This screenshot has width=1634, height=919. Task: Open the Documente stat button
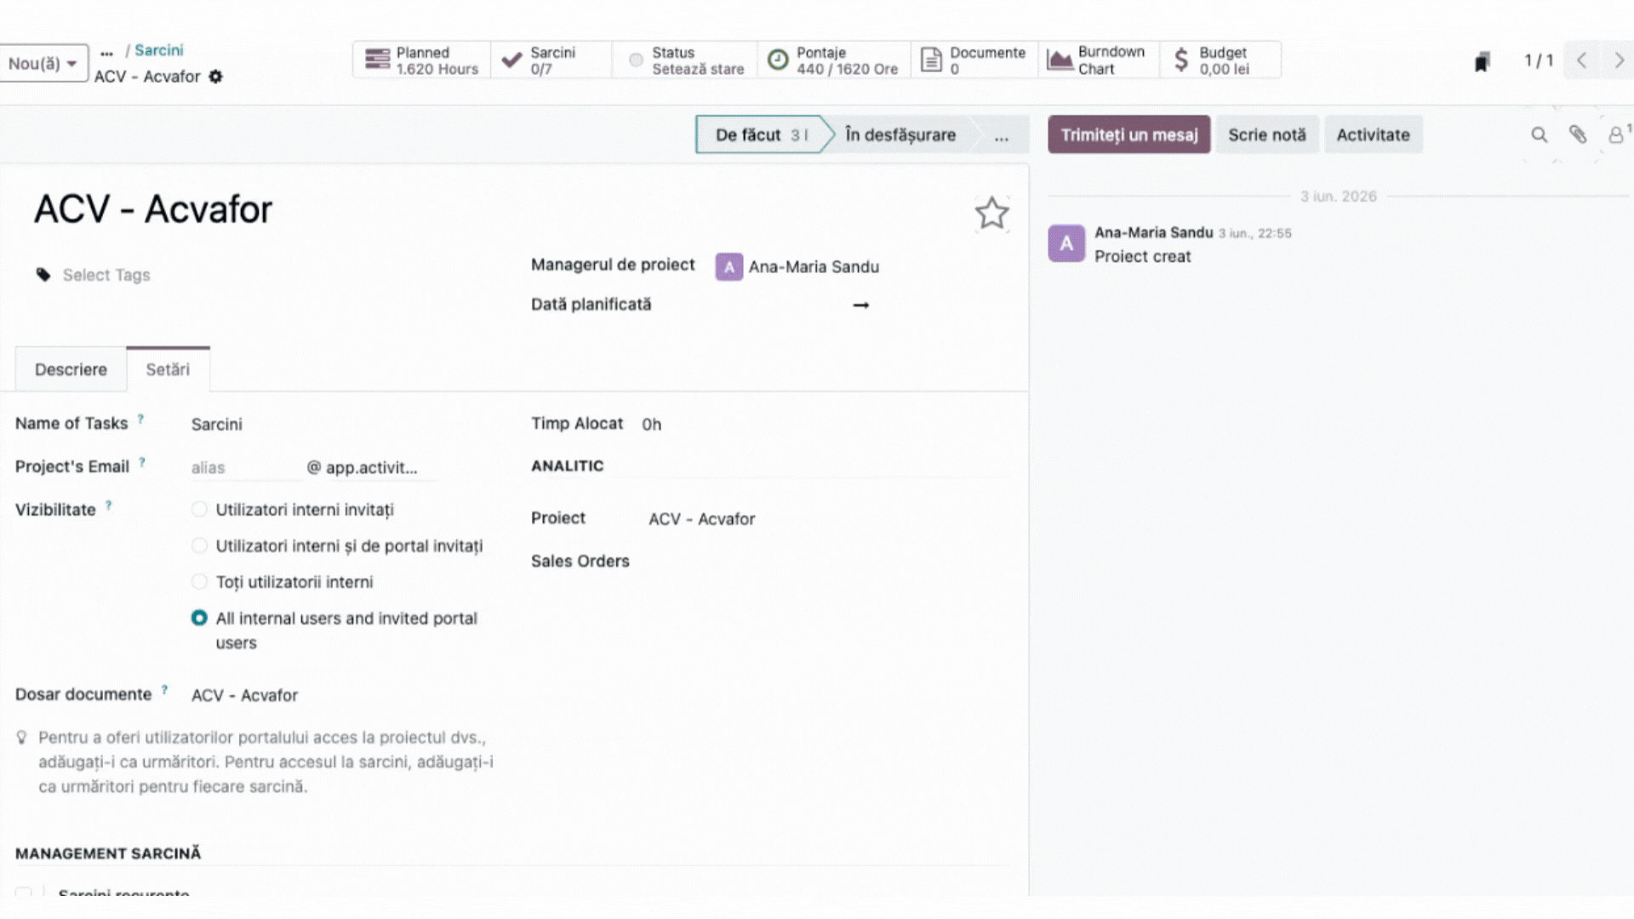(x=974, y=60)
